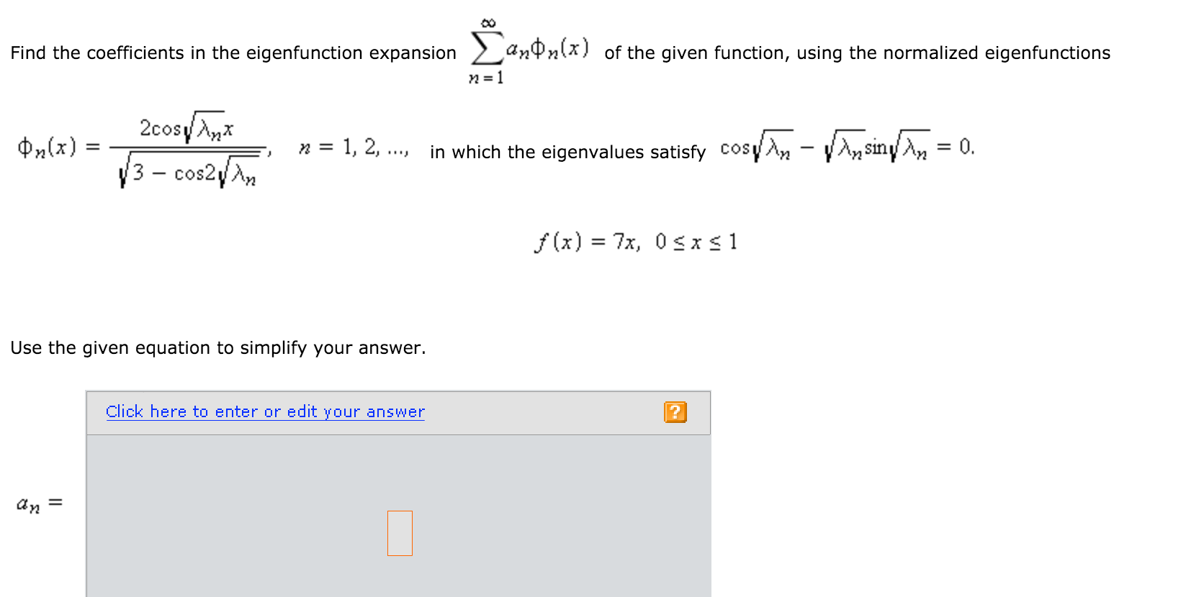Image resolution: width=1204 pixels, height=597 pixels.
Task: Click inside the orange-outlined answer box
Action: coord(400,533)
